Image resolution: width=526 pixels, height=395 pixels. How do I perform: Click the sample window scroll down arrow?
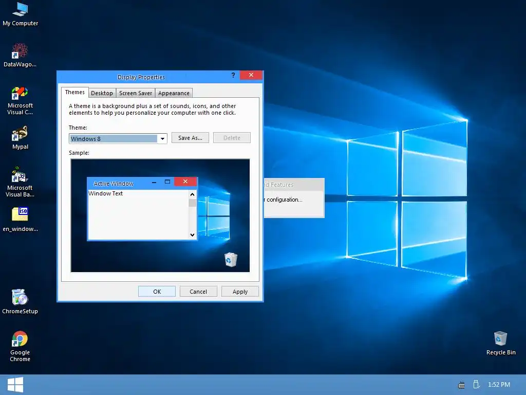click(x=192, y=235)
